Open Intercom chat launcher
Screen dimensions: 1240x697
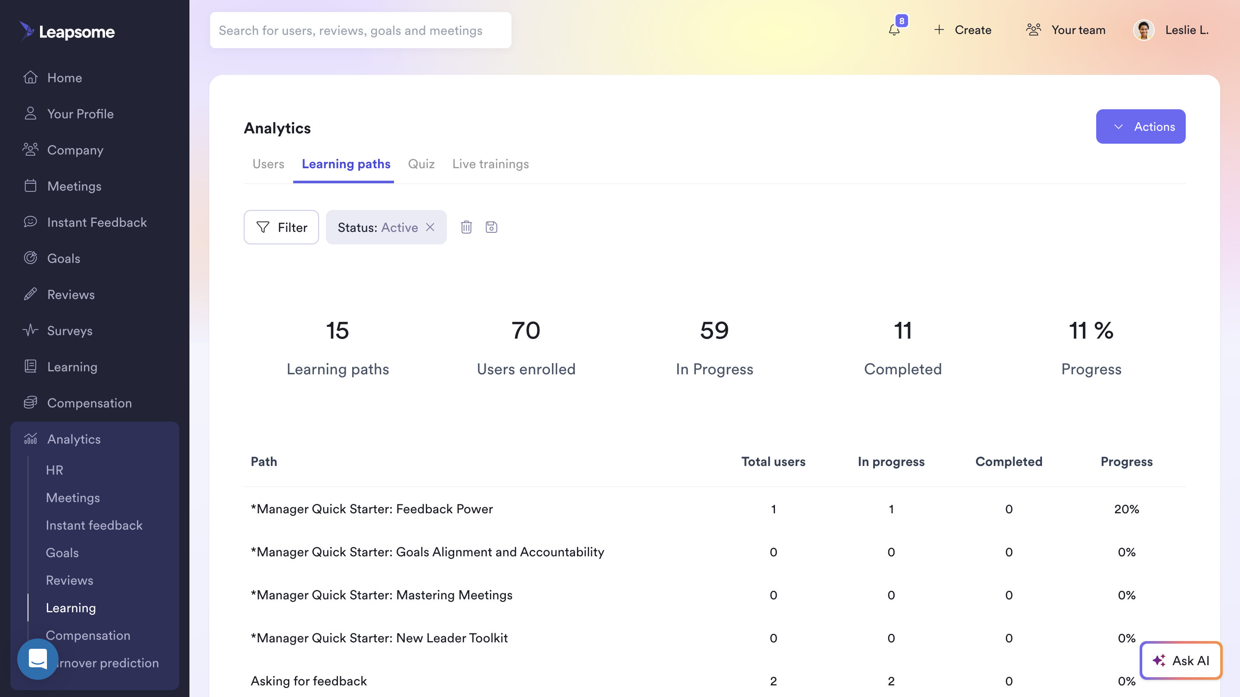[37, 659]
